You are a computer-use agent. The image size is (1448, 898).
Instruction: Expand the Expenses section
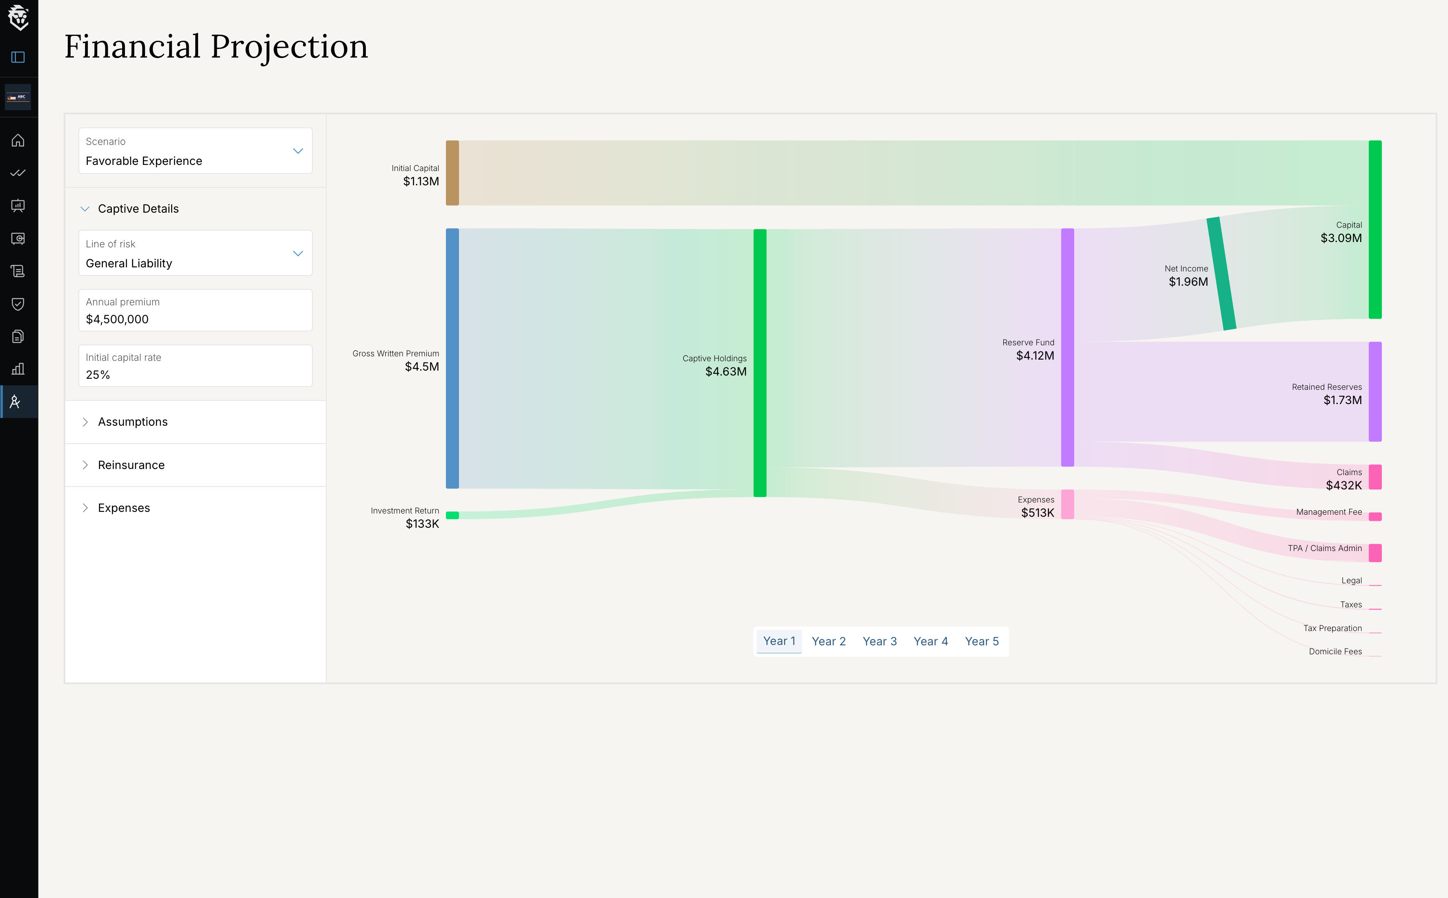[x=196, y=508]
